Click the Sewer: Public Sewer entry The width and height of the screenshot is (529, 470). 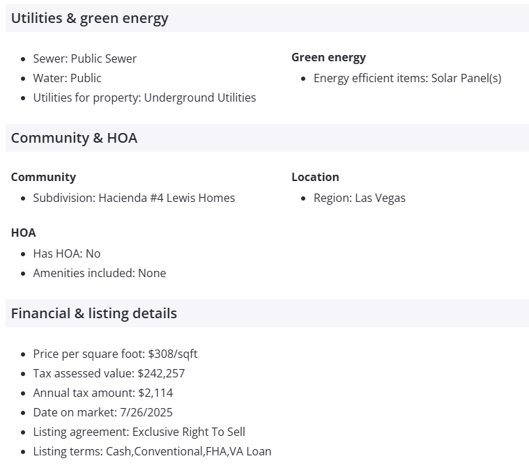coord(85,58)
